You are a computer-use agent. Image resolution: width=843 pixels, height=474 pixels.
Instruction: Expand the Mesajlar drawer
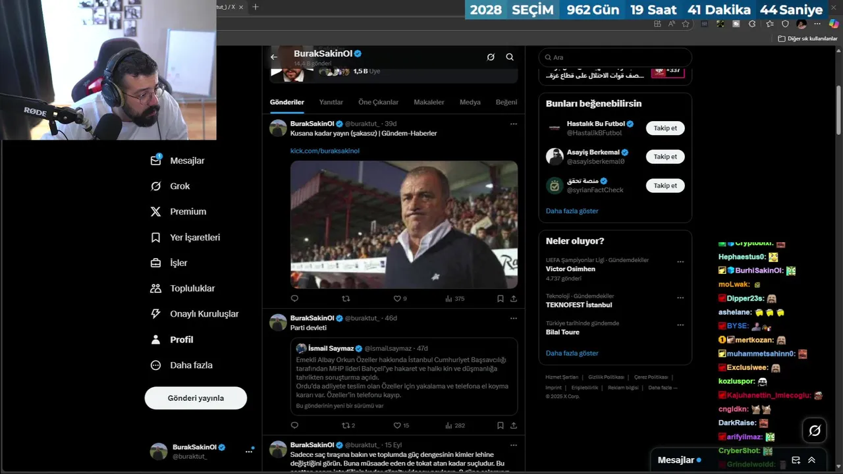point(811,460)
